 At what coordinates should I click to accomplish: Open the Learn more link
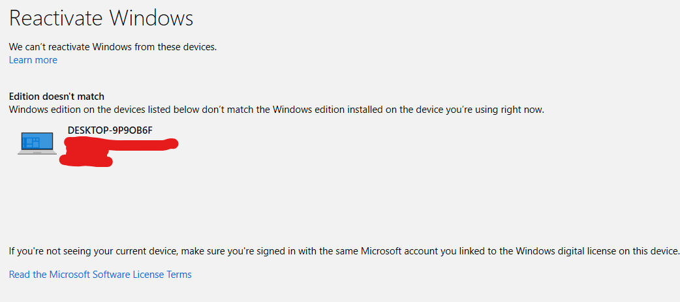point(33,60)
